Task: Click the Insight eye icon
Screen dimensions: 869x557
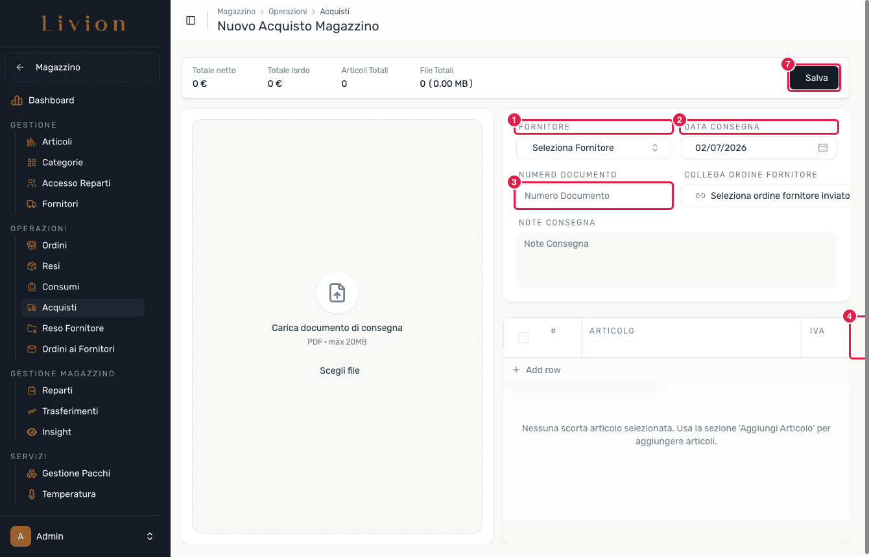Action: pyautogui.click(x=31, y=432)
